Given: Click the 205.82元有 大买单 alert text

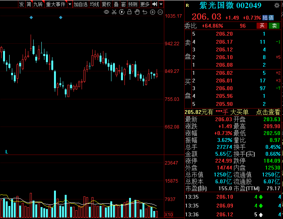Looking at the screenshot, I should pos(217,112).
